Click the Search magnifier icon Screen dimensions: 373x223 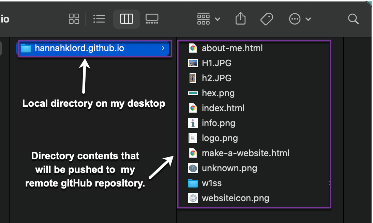point(353,19)
